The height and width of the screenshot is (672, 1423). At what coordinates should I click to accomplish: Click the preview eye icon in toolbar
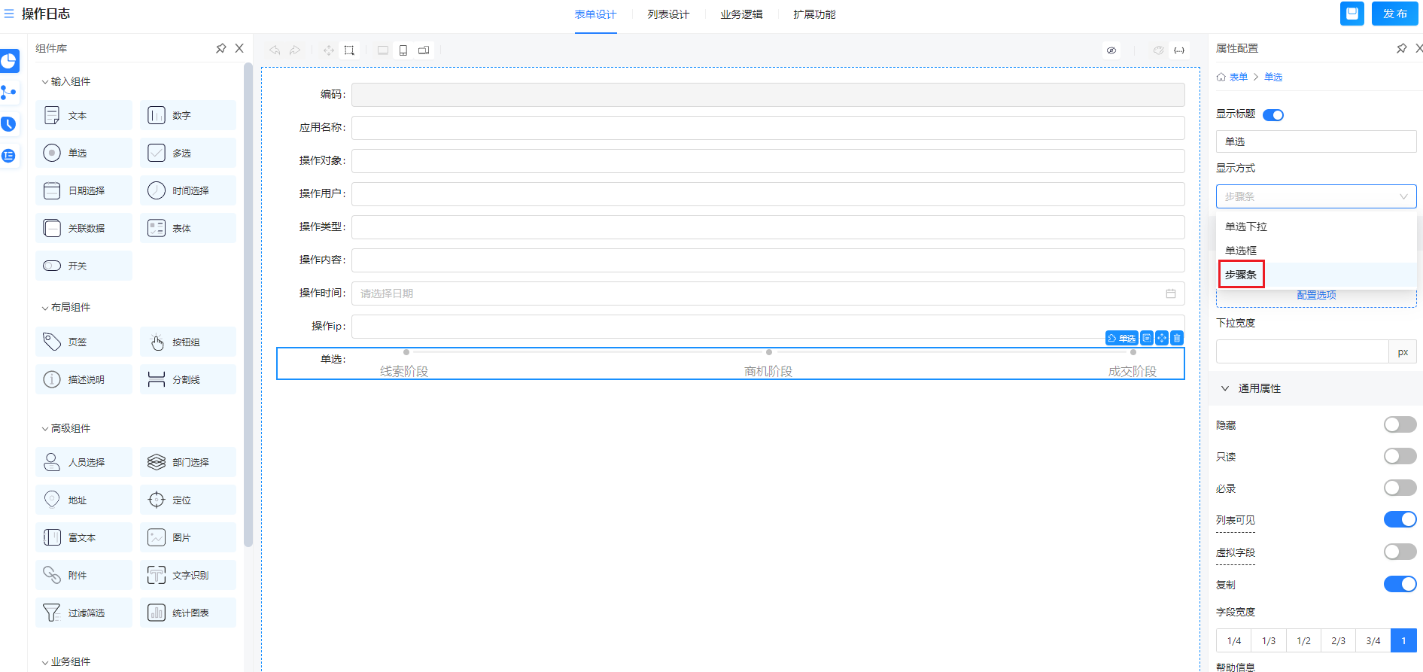1111,50
